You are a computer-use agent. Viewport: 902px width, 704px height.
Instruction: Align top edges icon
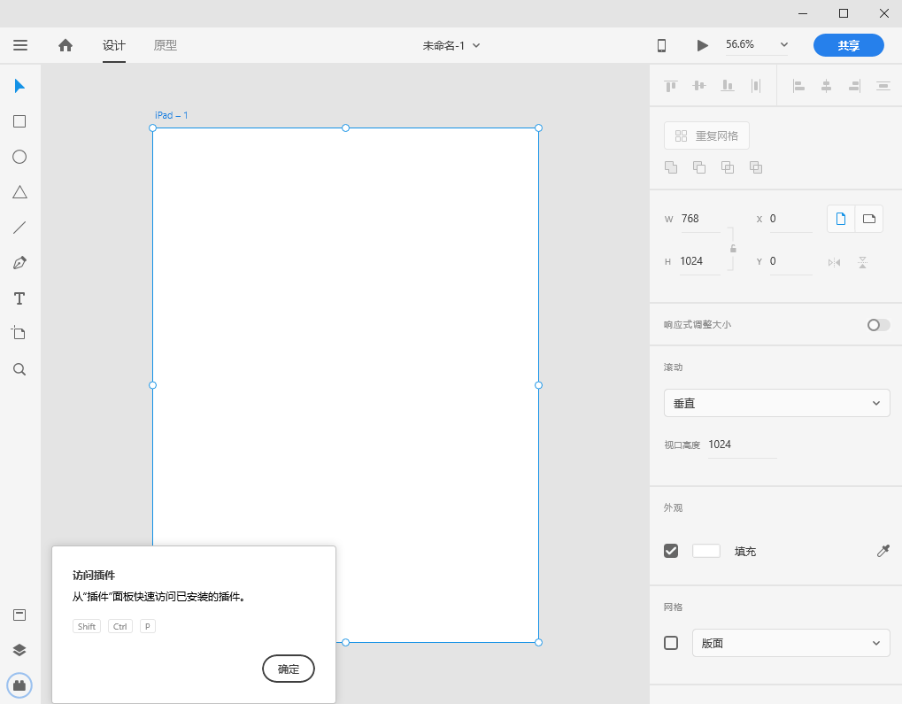671,87
